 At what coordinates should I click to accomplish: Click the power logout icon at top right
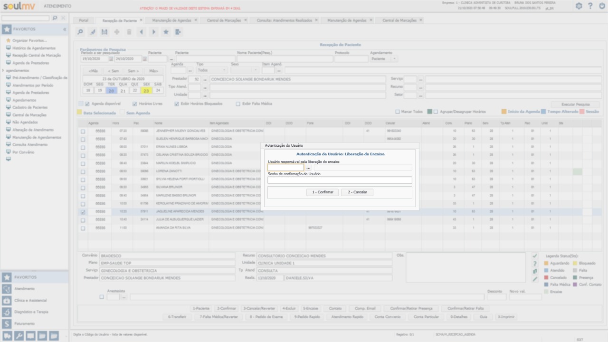click(x=602, y=6)
